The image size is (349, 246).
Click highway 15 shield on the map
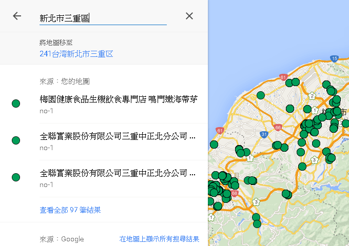334,58
